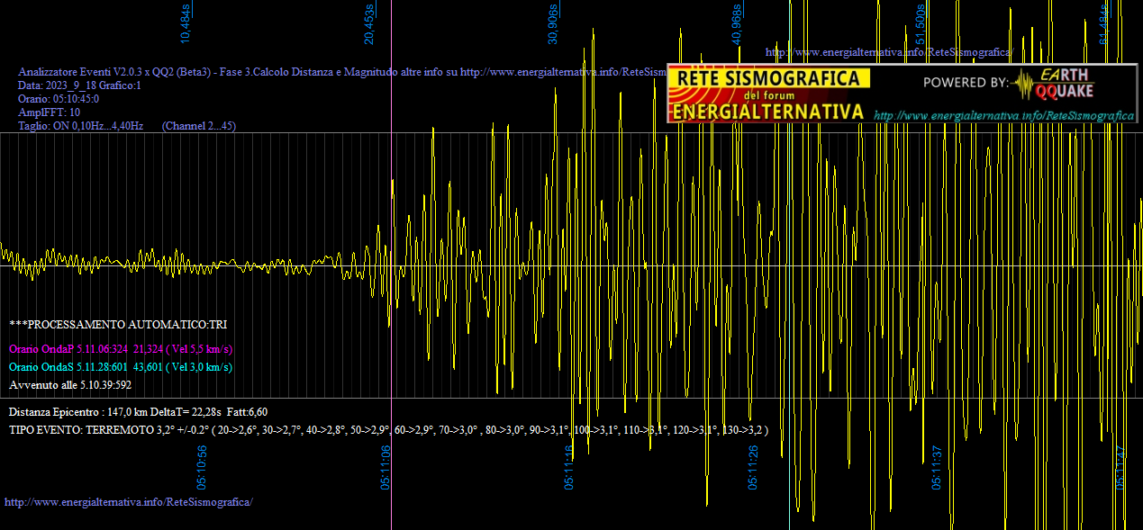Open the energialternativa.info link at bottom left
The height and width of the screenshot is (530, 1143).
(129, 501)
